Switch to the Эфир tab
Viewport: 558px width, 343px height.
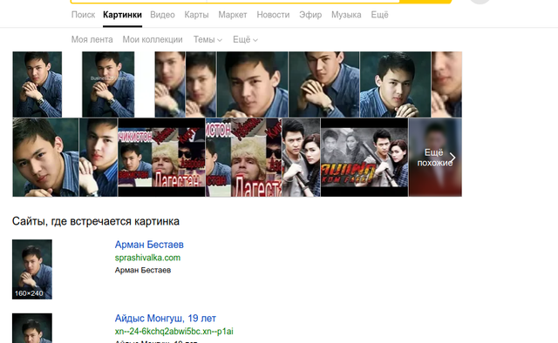tap(310, 15)
